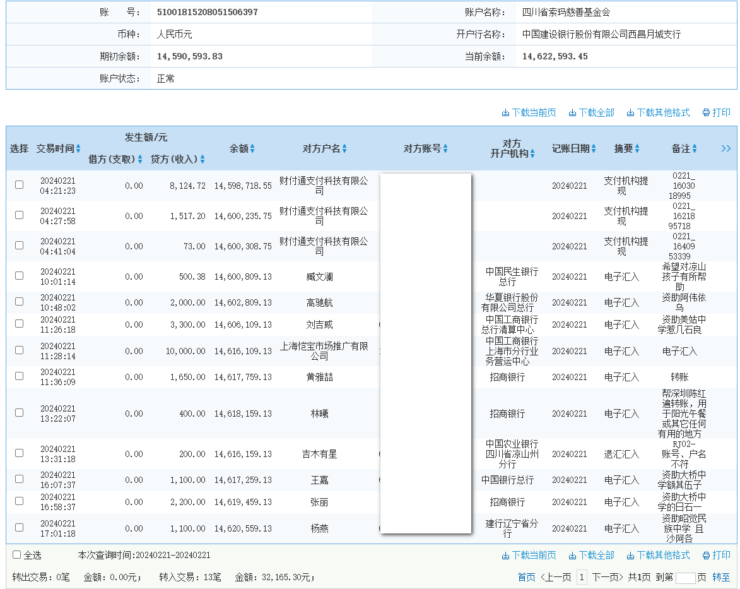Go to previous page 上一页
This screenshot has width=740, height=589.
(x=556, y=577)
